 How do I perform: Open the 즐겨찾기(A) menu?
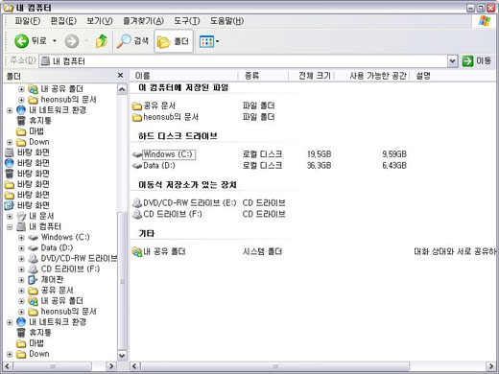pos(143,21)
